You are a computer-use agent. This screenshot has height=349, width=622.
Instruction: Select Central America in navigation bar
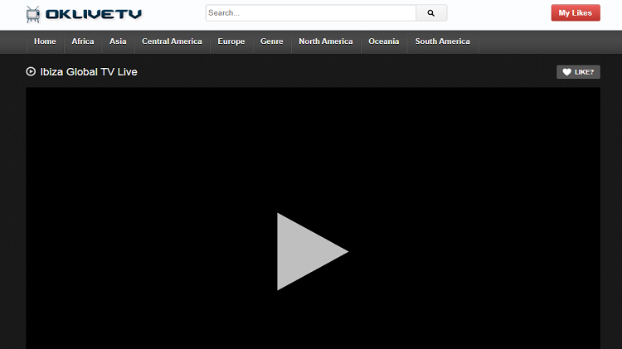173,41
